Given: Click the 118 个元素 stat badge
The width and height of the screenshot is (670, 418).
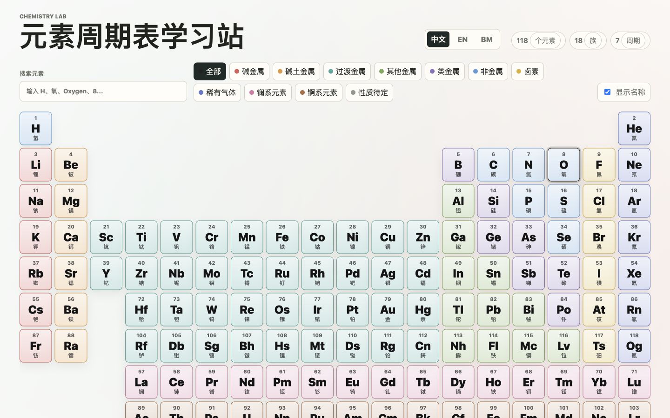Looking at the screenshot, I should pyautogui.click(x=538, y=40).
